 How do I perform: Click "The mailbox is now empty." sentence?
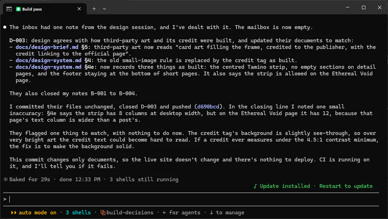[x=274, y=28]
